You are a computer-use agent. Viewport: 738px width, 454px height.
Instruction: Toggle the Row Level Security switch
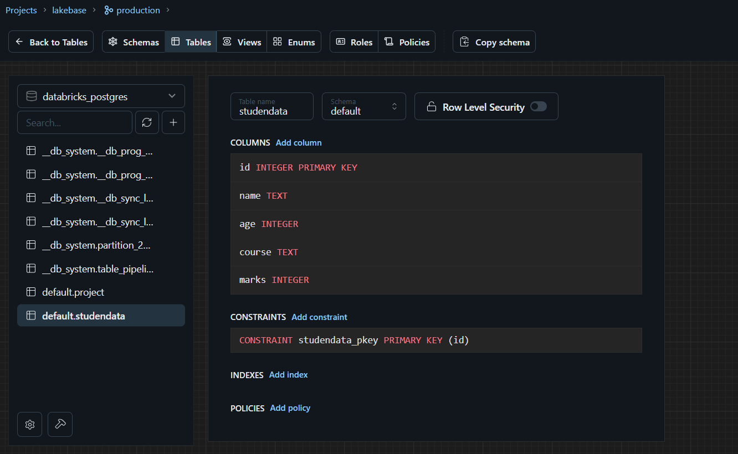539,106
